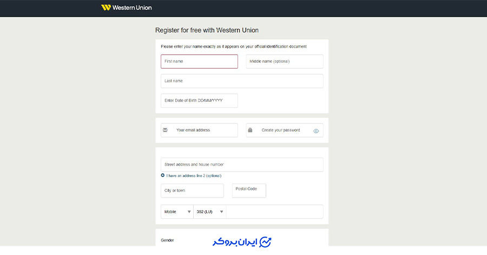This screenshot has height=255, width=487.
Task: Click Create your password field
Action: click(x=285, y=130)
